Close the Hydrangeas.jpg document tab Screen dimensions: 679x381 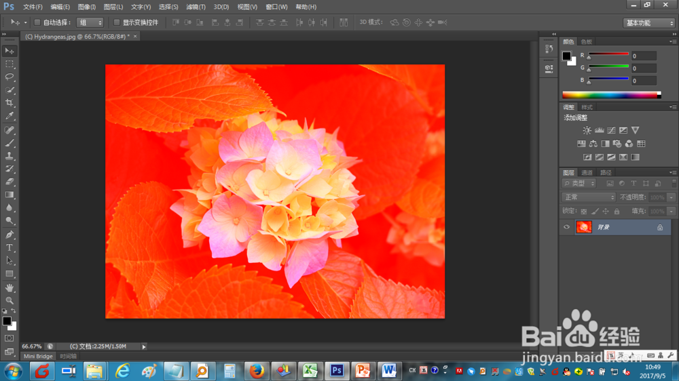tap(135, 37)
